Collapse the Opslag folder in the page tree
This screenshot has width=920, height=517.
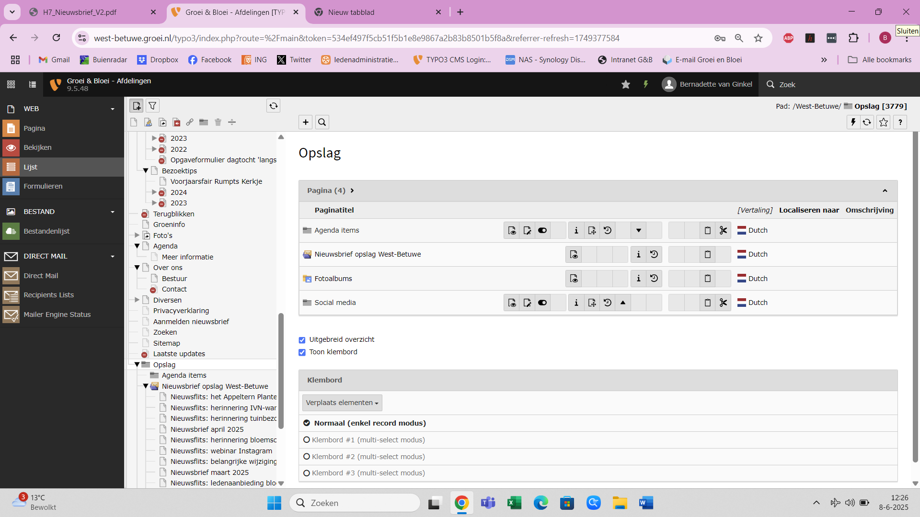(x=137, y=365)
